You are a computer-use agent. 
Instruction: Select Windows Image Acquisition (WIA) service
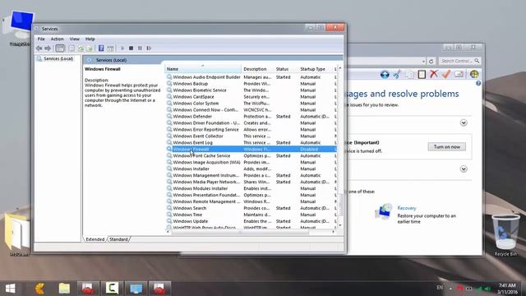(x=251, y=162)
